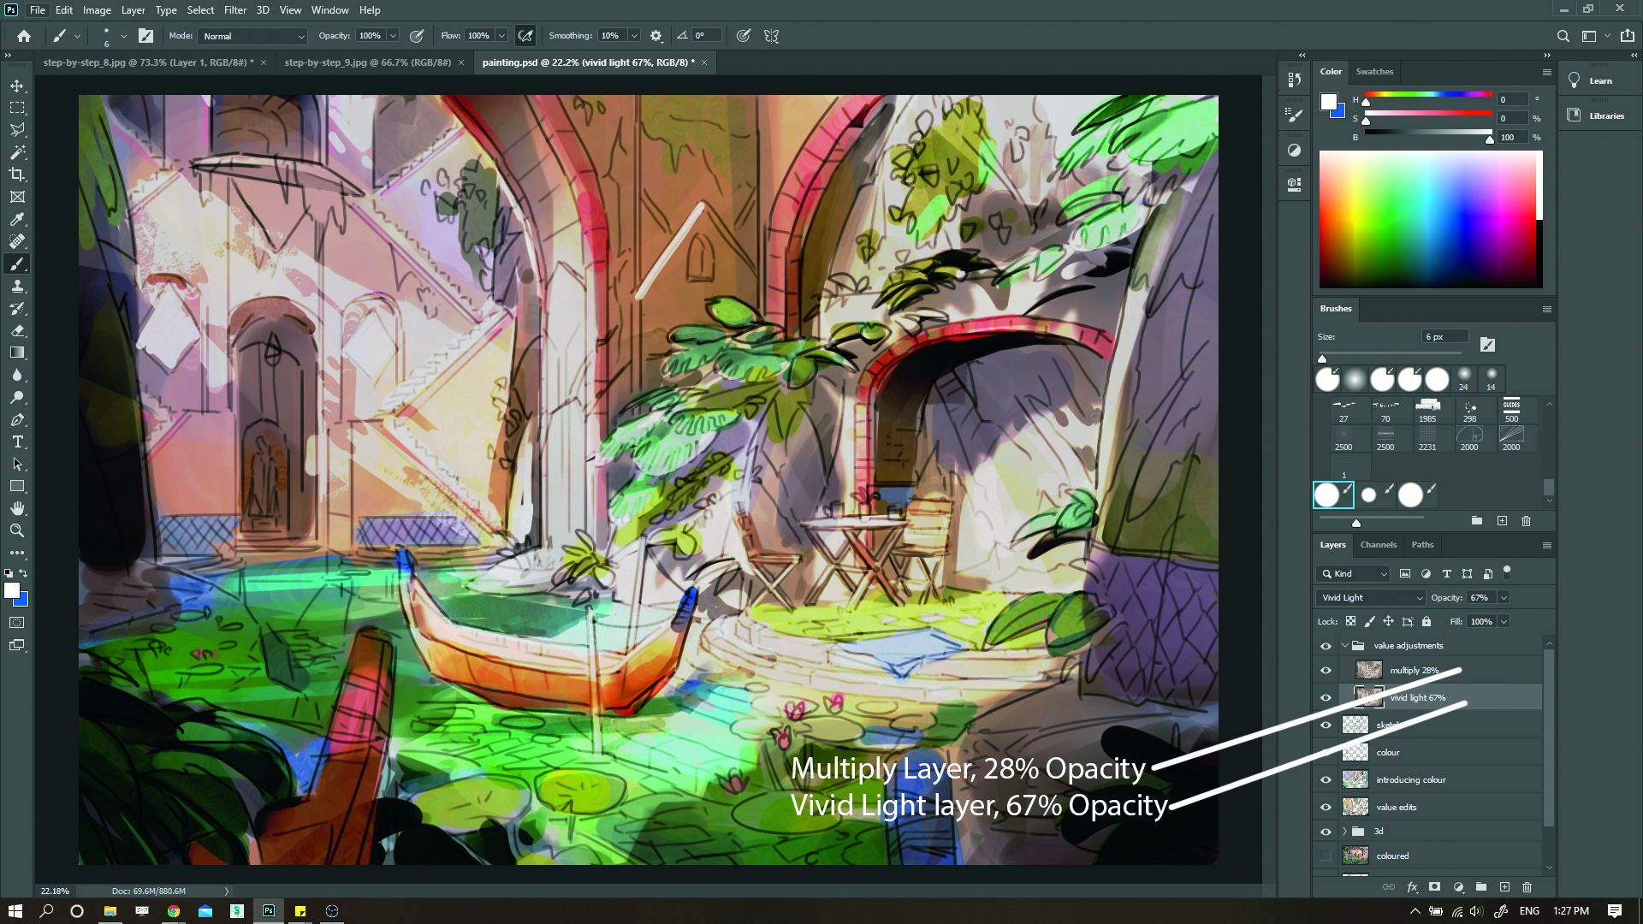
Task: Expand the 3d layer group
Action: [x=1344, y=832]
